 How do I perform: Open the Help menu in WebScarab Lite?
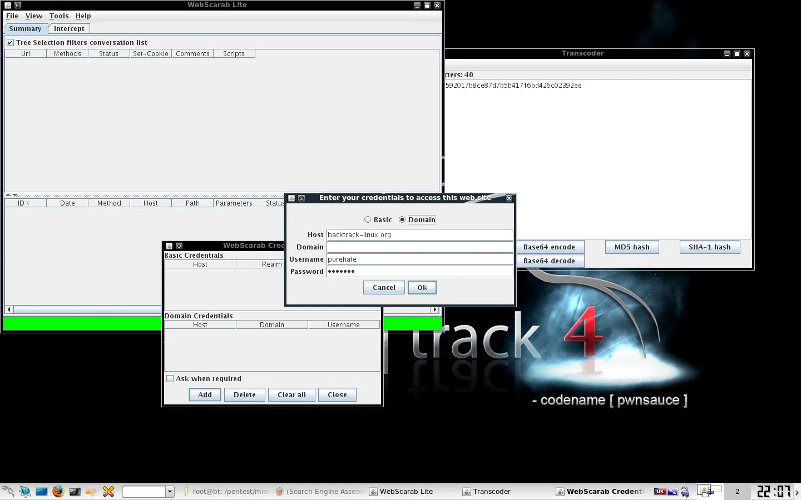tap(83, 16)
